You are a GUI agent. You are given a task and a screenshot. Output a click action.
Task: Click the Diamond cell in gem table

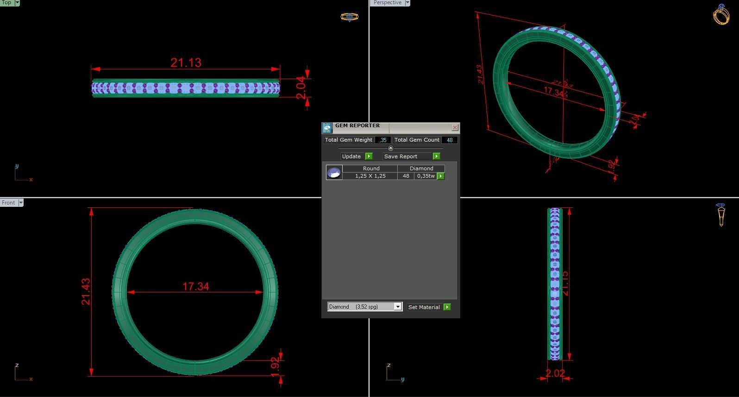coord(421,168)
